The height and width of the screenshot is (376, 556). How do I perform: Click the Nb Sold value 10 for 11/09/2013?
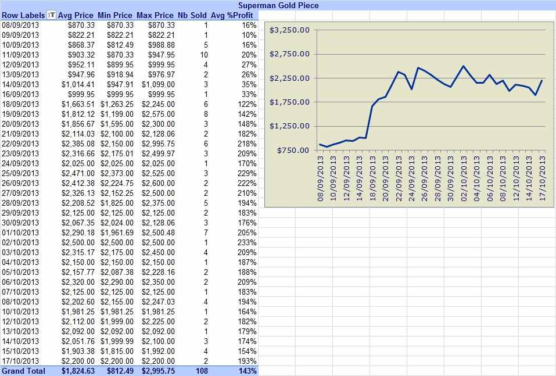[204, 55]
